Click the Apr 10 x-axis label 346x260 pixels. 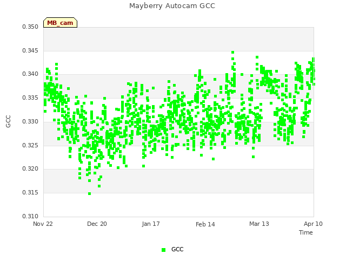[x=313, y=224]
